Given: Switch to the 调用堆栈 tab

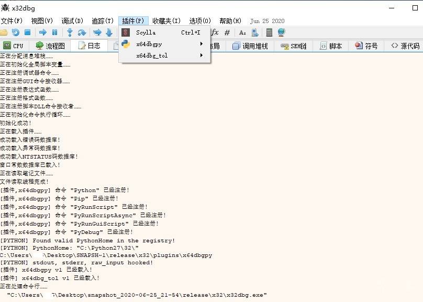Looking at the screenshot, I should point(250,46).
